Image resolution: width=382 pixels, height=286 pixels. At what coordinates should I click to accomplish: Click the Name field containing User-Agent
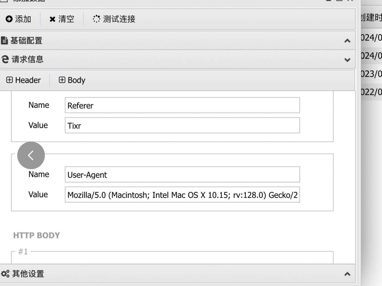(182, 174)
